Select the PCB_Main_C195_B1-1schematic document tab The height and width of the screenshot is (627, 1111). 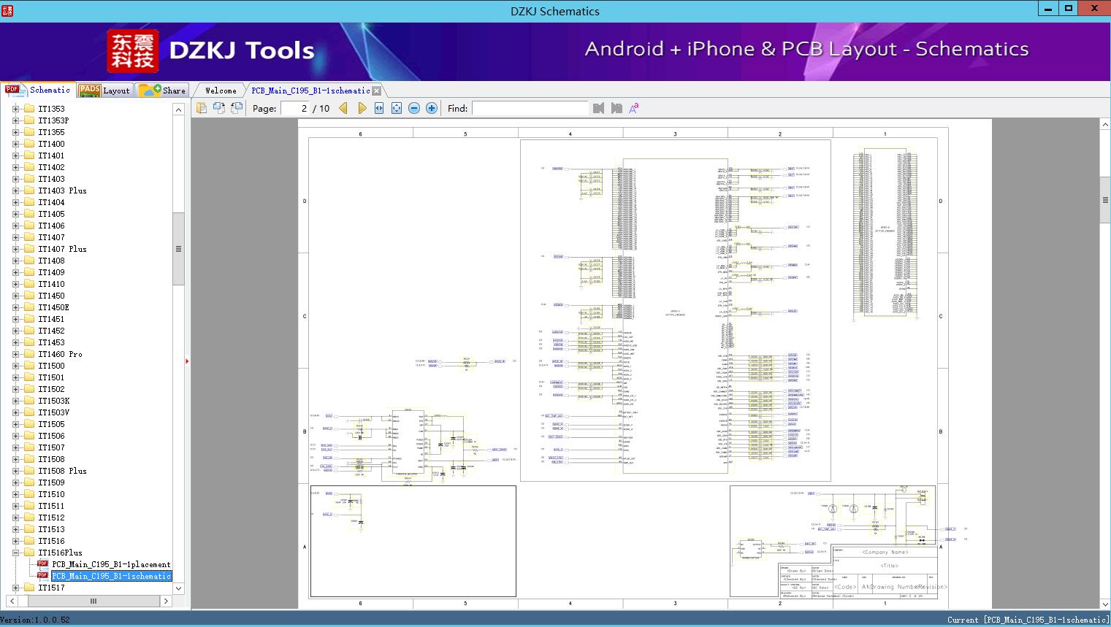pyautogui.click(x=310, y=91)
